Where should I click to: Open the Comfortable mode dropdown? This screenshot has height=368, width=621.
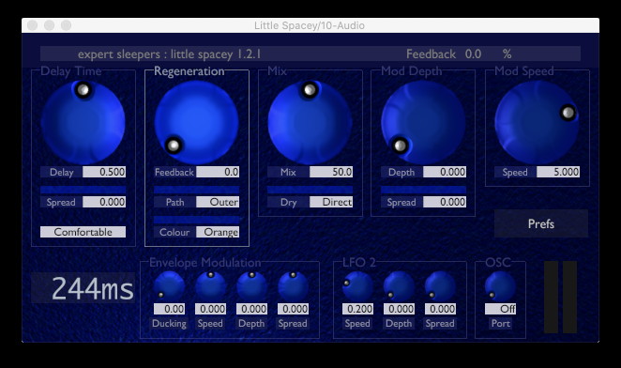tap(83, 232)
